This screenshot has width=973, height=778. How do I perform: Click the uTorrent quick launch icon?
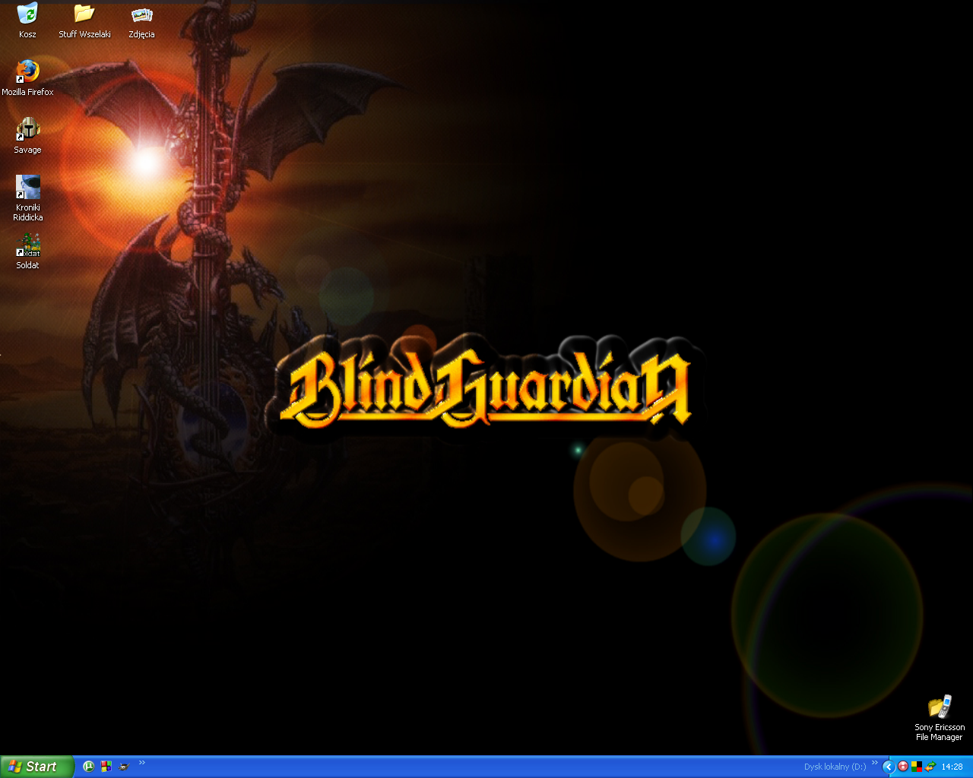pos(88,767)
